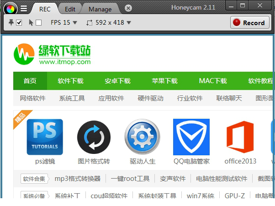Click the round X close-tab icon
The image size is (275, 206).
pyautogui.click(x=128, y=8)
